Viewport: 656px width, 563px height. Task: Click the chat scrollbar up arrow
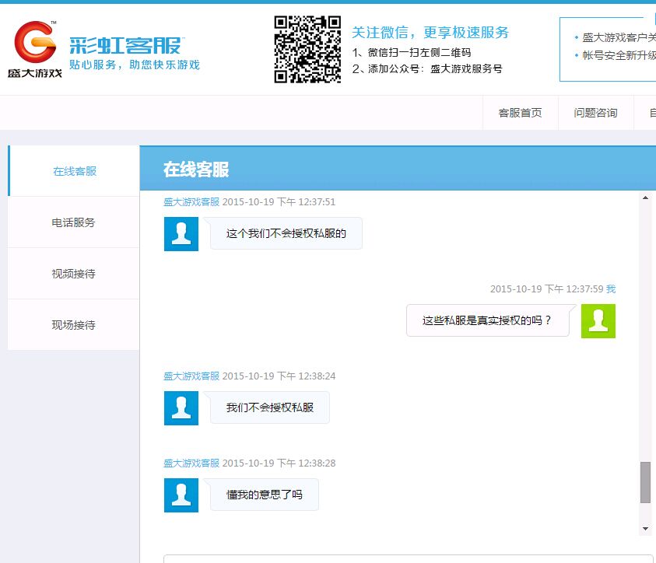point(645,198)
